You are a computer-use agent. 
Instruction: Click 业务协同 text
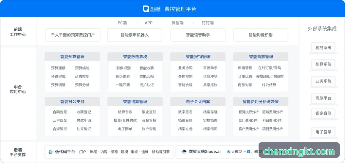point(185,68)
